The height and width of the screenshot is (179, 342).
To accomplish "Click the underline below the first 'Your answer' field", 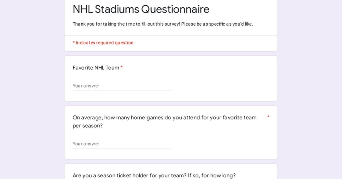I will (x=122, y=90).
